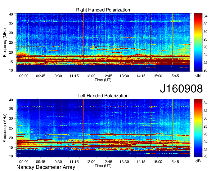Viewport: 211px width, 171px height.
Task: Click the 40 MHz frequency tick of the left-handed plot
Action: coord(11,100)
